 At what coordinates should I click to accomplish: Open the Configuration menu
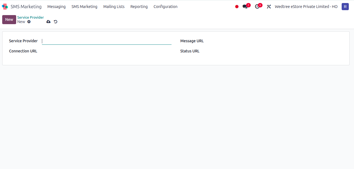(165, 6)
